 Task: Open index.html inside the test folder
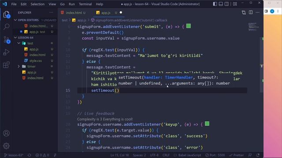[35, 55]
